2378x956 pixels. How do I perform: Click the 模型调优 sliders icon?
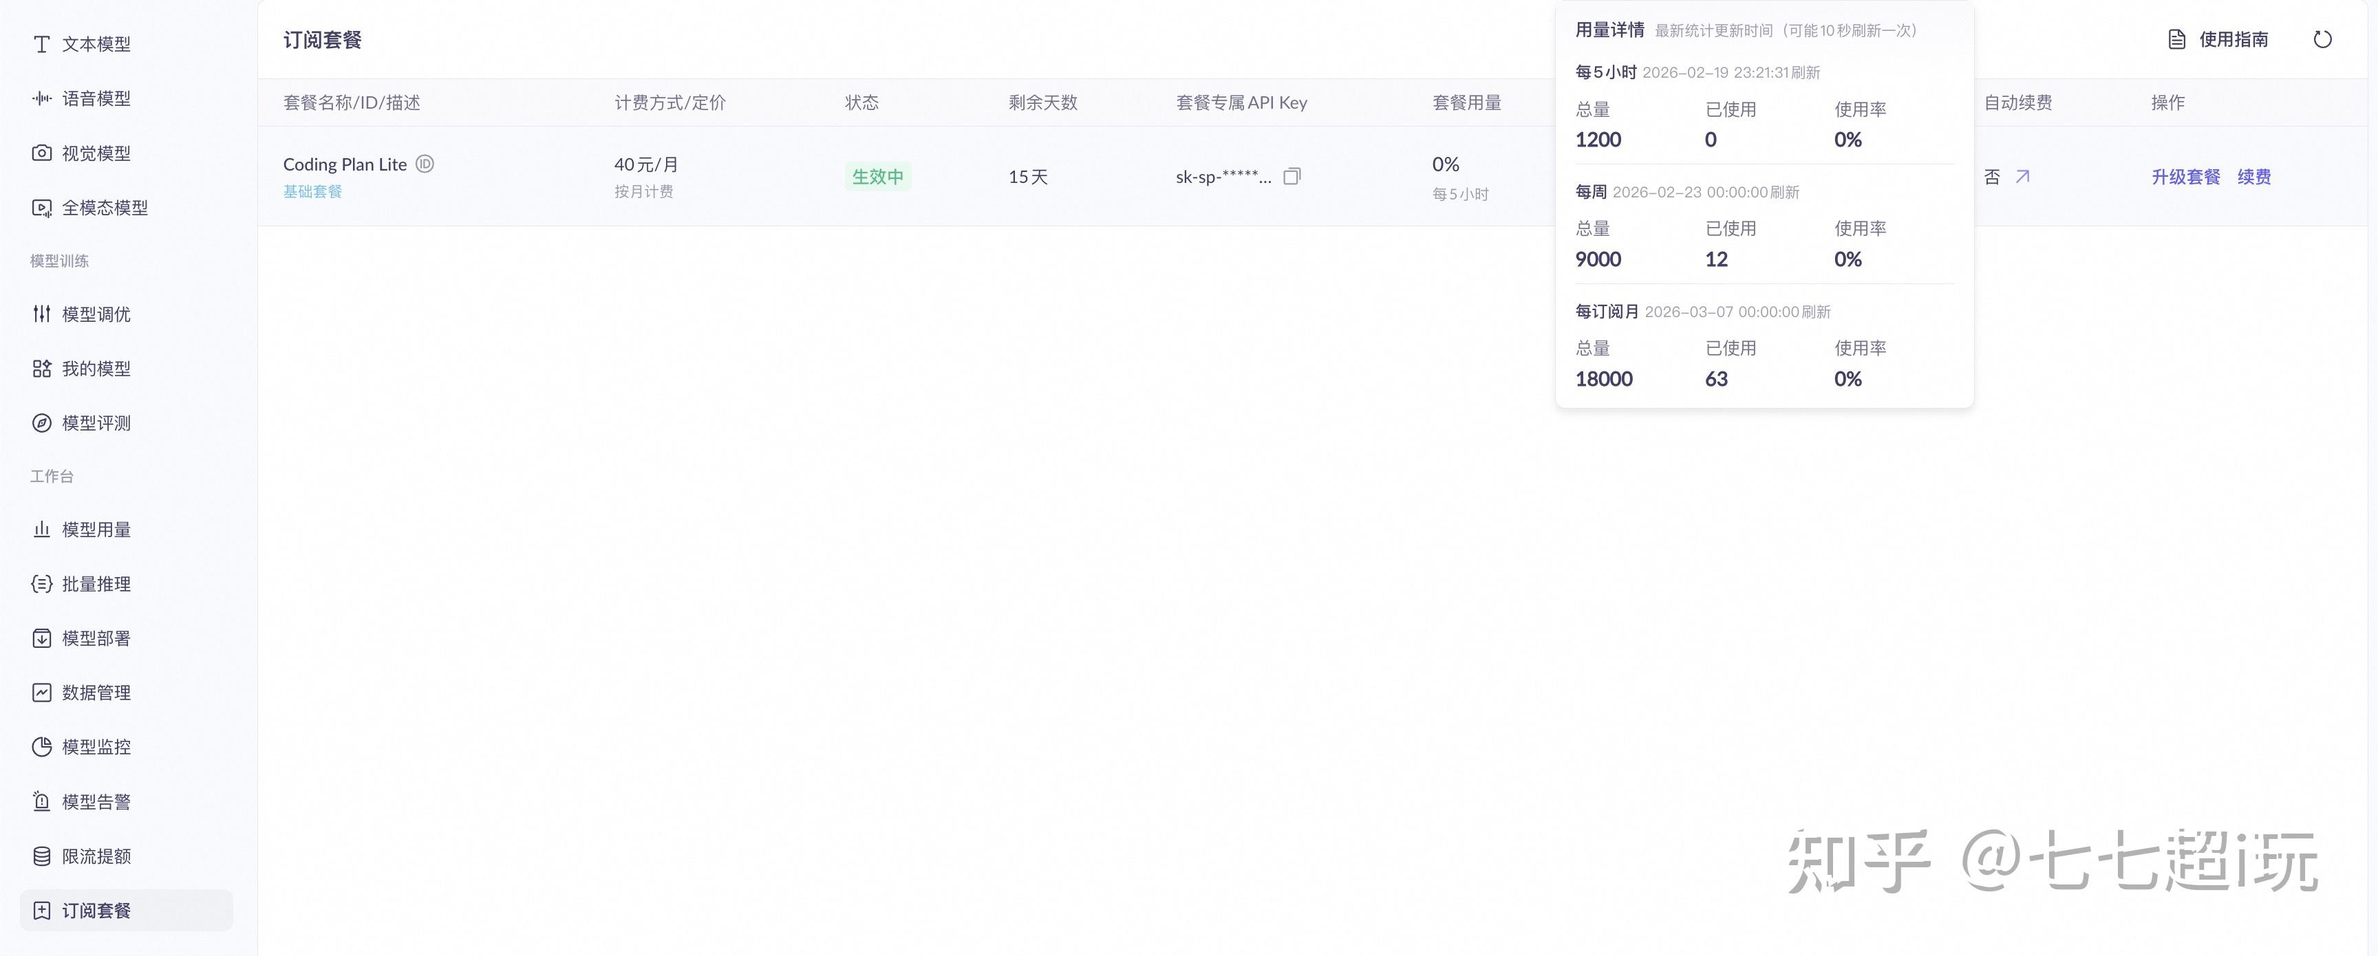[41, 314]
